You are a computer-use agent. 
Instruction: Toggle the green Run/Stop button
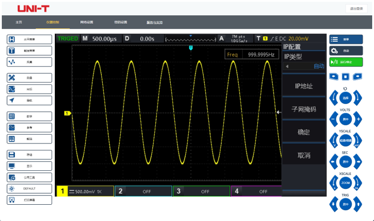346,61
